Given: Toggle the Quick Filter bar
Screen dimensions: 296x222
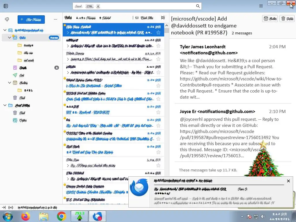Looking at the screenshot, I should [x=145, y=18].
